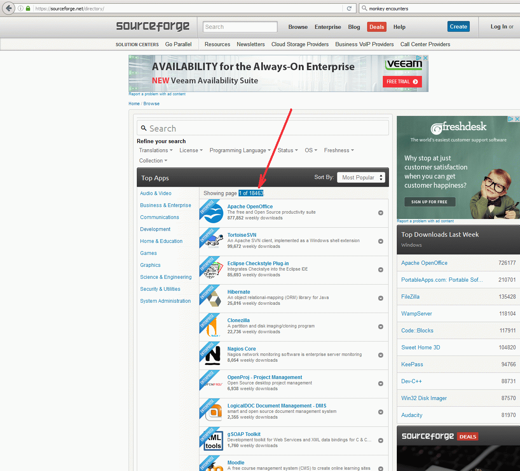Open Apache OpenOffice project icon
The width and height of the screenshot is (520, 471).
coord(213,214)
